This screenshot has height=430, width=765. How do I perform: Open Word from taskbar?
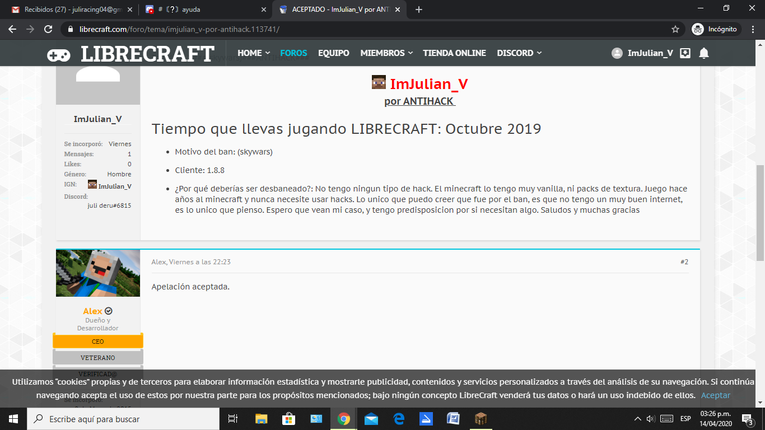[x=454, y=419]
